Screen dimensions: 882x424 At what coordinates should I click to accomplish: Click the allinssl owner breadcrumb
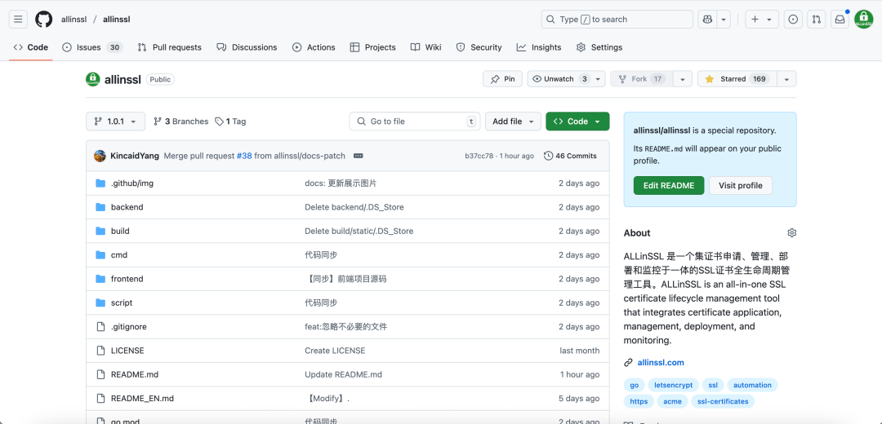(x=73, y=19)
